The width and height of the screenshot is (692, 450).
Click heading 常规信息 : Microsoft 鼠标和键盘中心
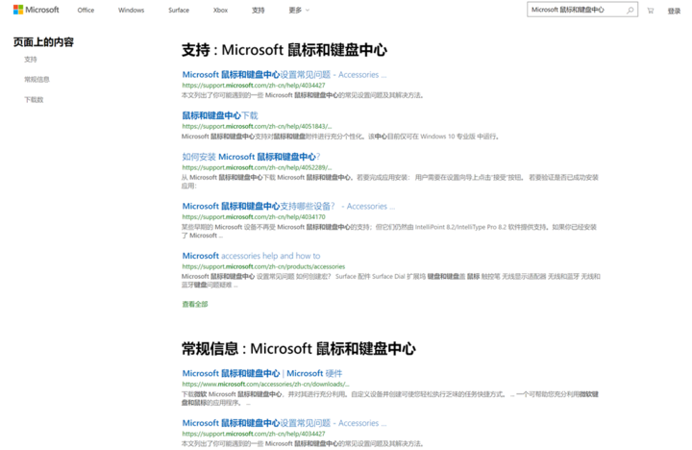[x=299, y=349]
